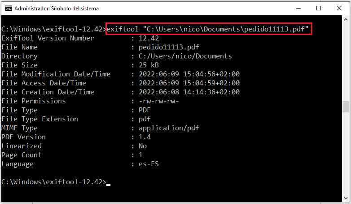This screenshot has height=204, width=351.
Task: Close the Símbolo del sistema window
Action: pos(339,8)
